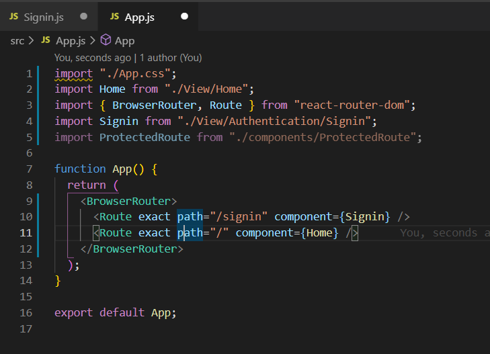
Task: Open the 'You, seconds ago' CodeLens link
Action: coord(93,58)
